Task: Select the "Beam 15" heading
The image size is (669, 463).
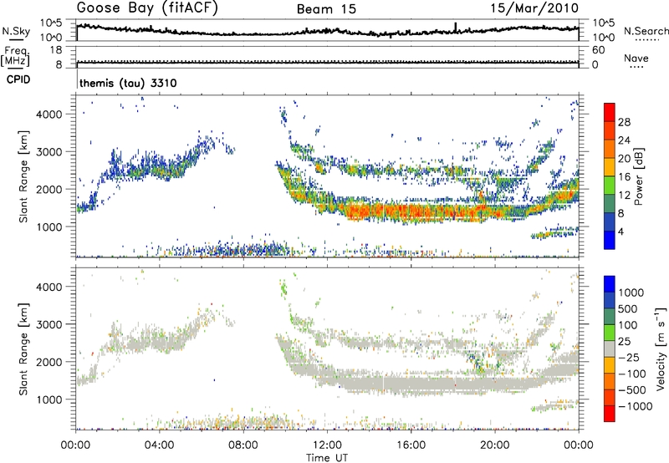Action: pyautogui.click(x=326, y=9)
